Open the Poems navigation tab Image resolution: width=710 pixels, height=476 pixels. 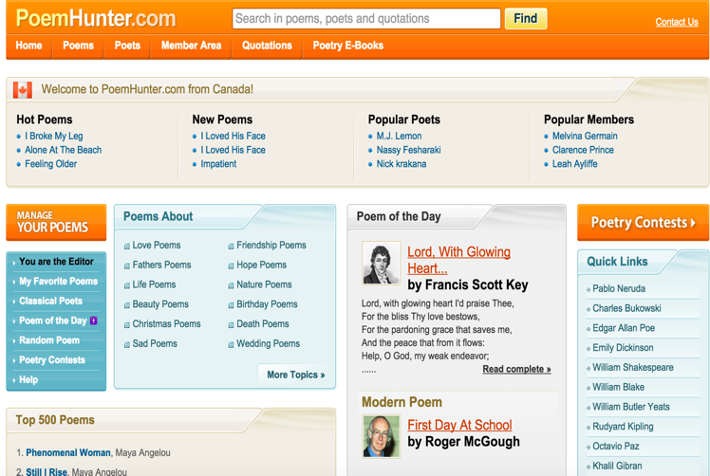(x=79, y=46)
